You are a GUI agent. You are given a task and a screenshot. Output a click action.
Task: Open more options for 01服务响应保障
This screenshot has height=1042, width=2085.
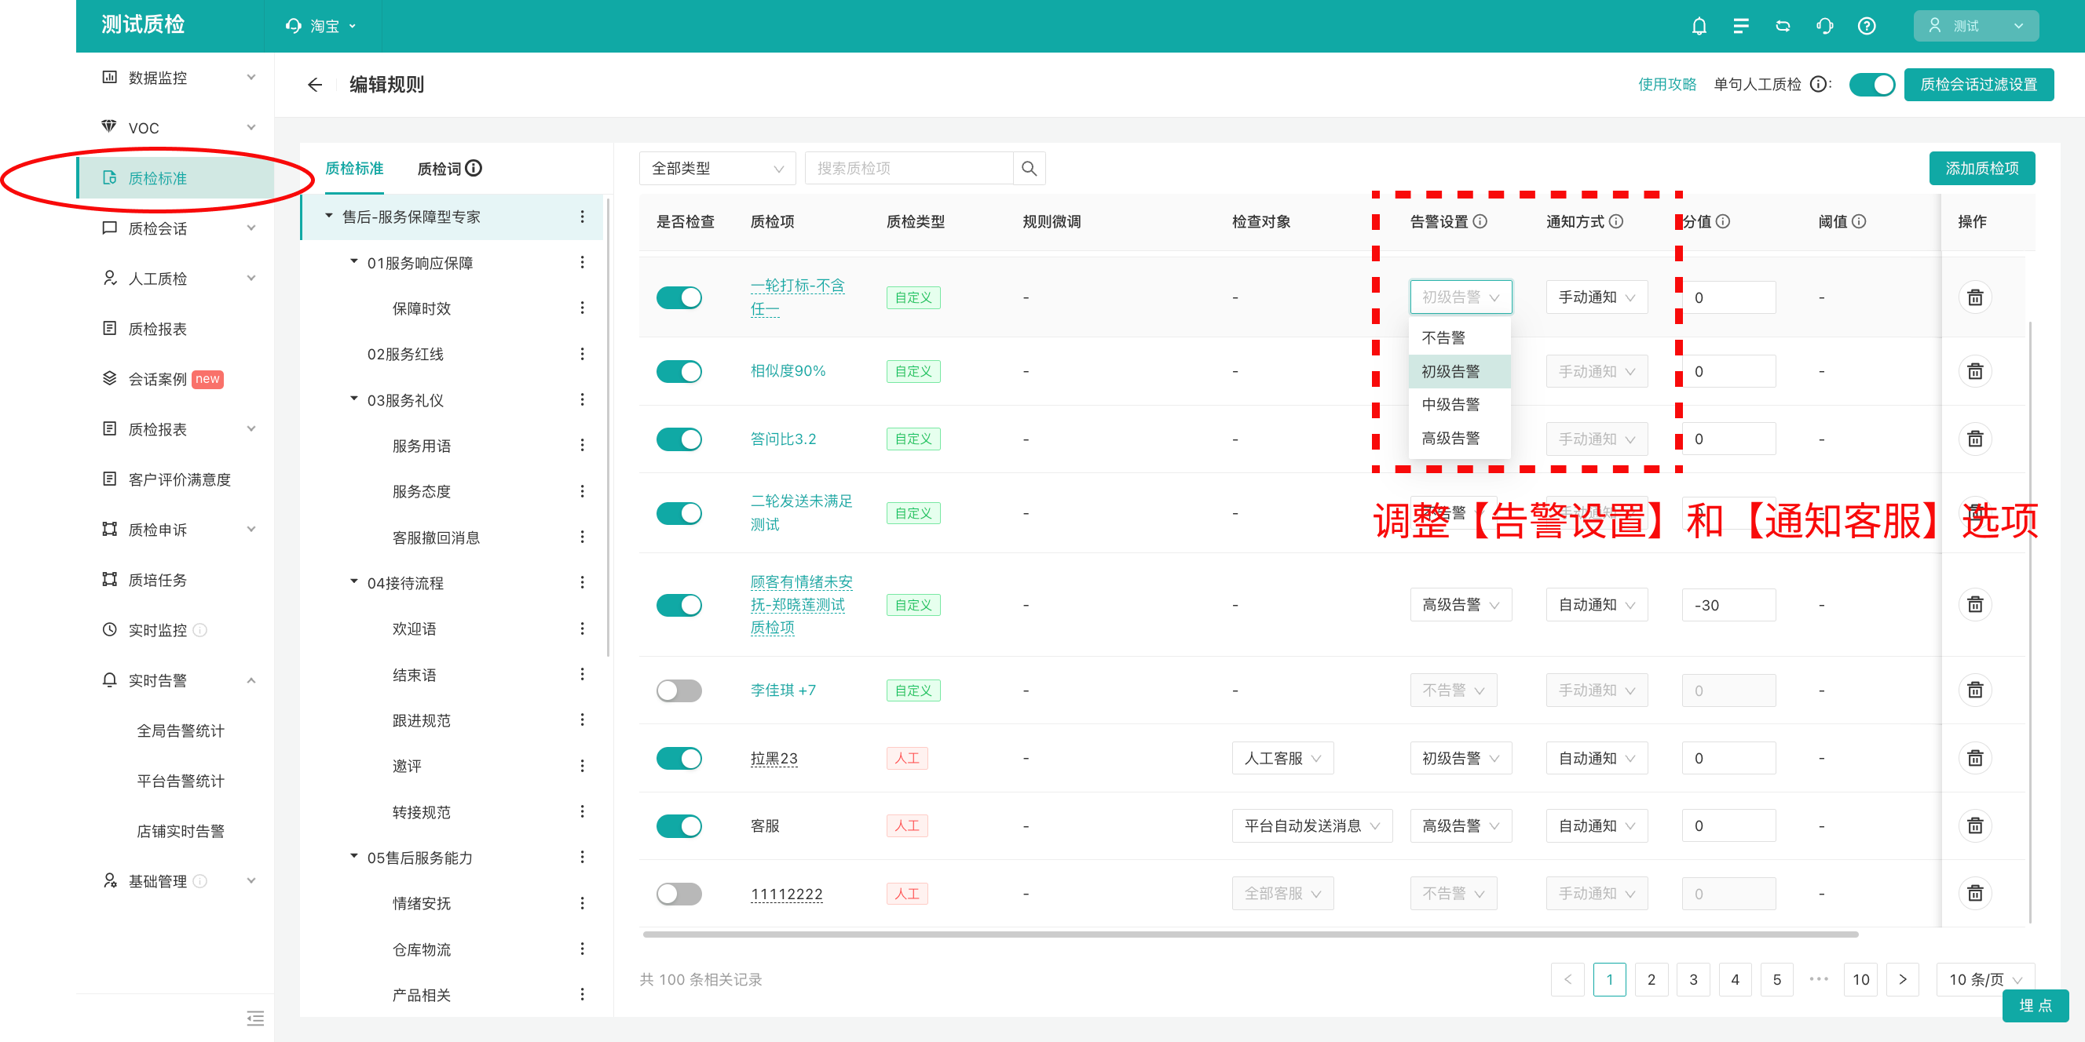coord(582,263)
